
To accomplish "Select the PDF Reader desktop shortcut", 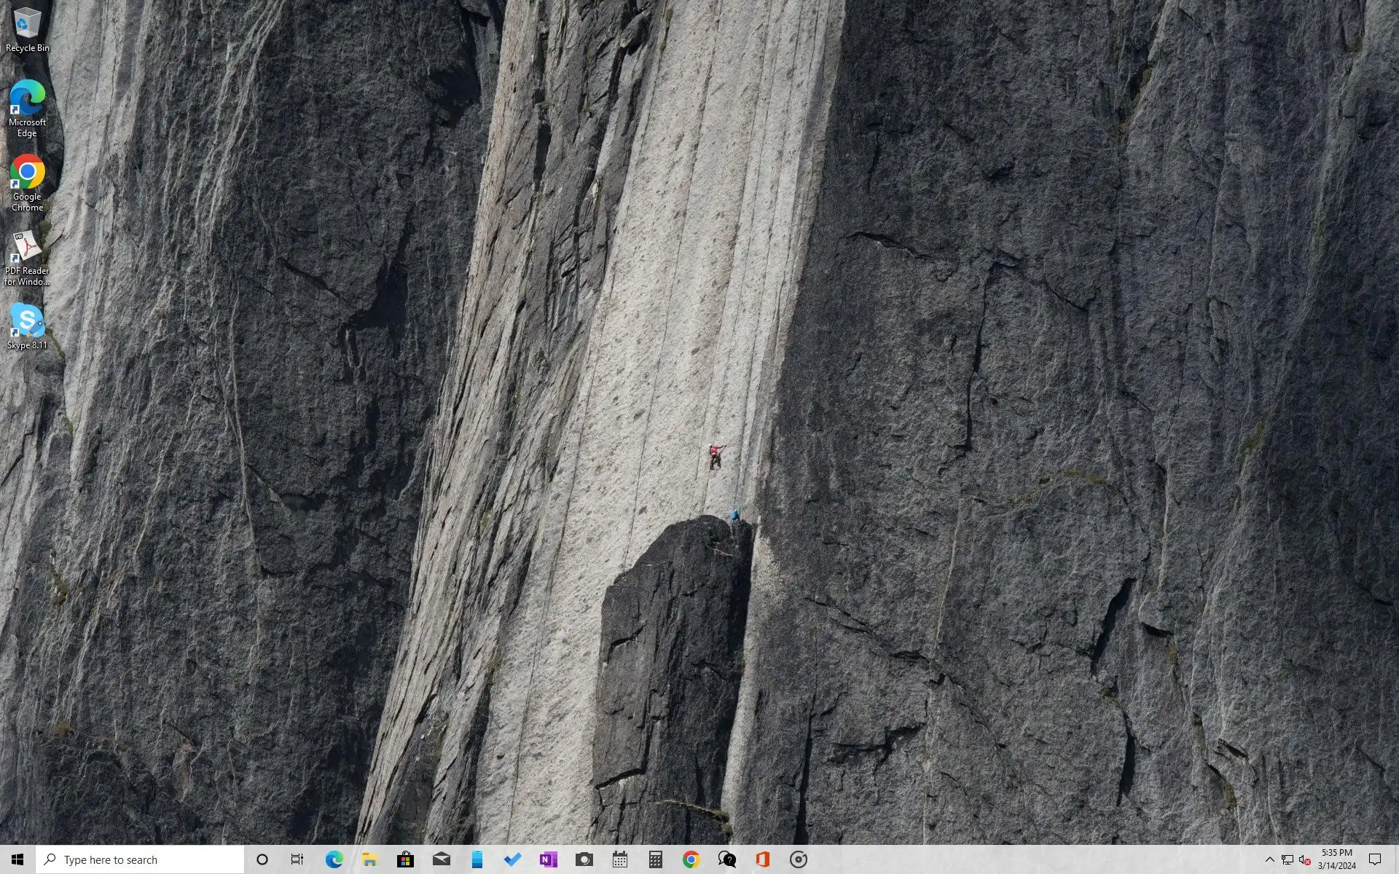I will coord(27,257).
